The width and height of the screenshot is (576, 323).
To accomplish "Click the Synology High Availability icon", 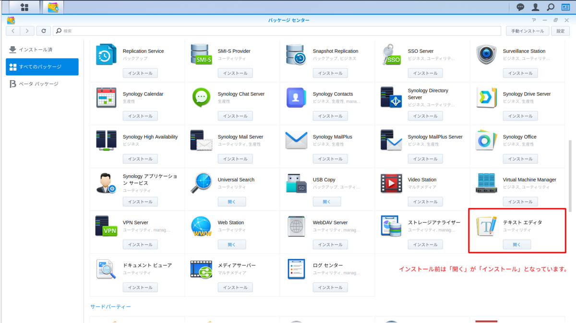I will point(106,140).
